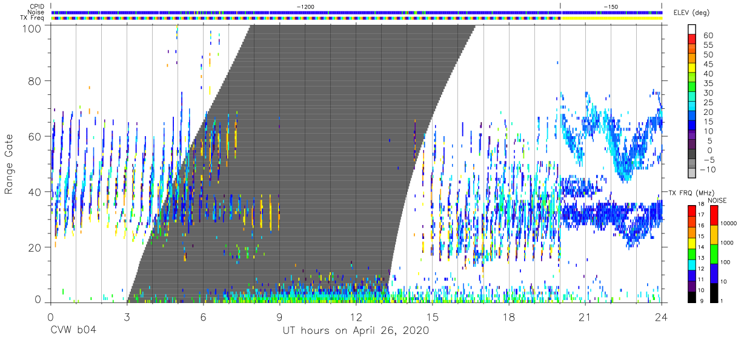Click the 100 tick on Range Gate axis
Image resolution: width=744 pixels, height=343 pixels.
pos(33,29)
